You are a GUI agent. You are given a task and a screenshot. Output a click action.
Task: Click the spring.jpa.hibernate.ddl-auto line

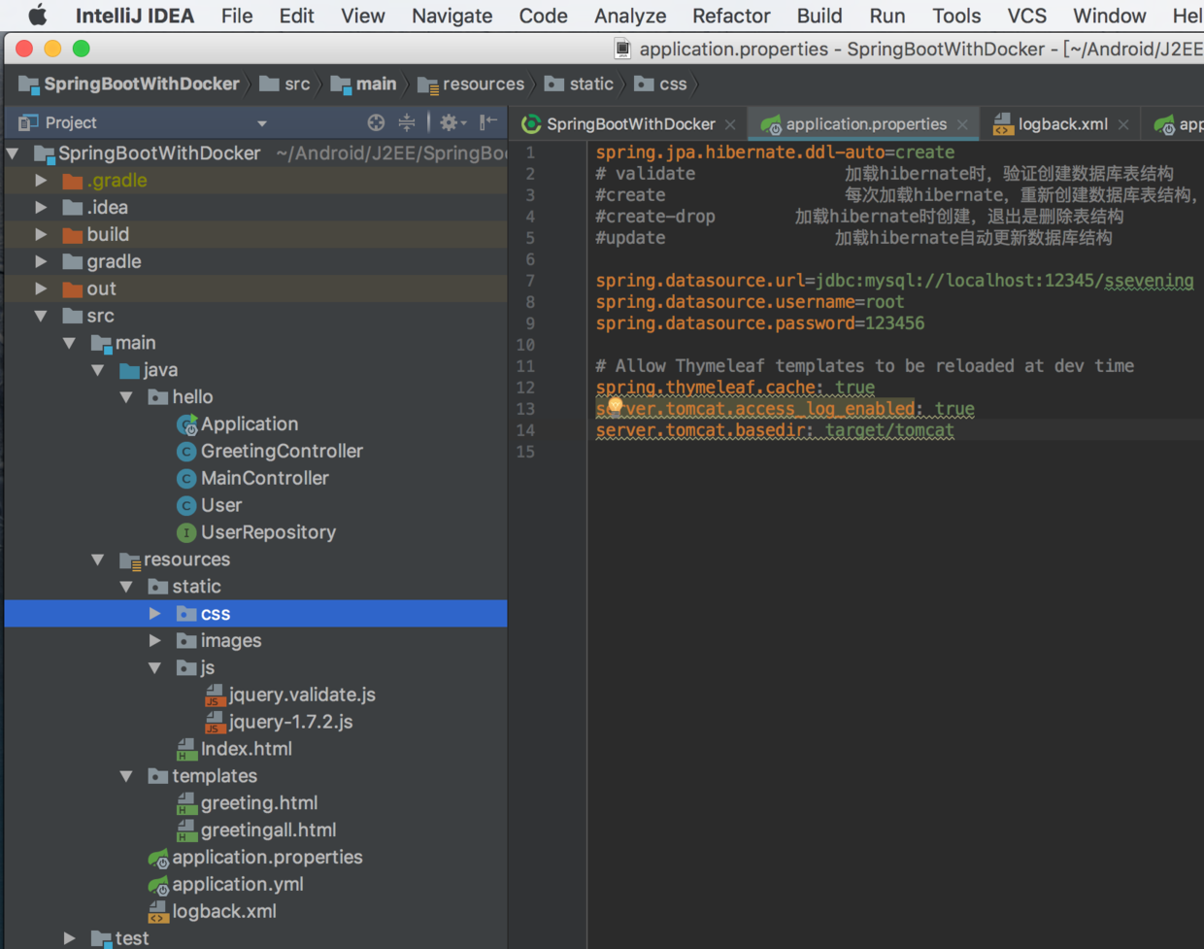click(x=775, y=153)
